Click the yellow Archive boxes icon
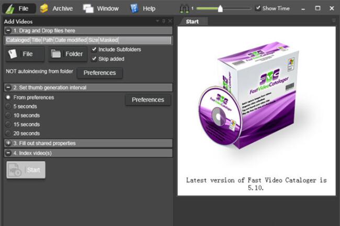 click(44, 8)
